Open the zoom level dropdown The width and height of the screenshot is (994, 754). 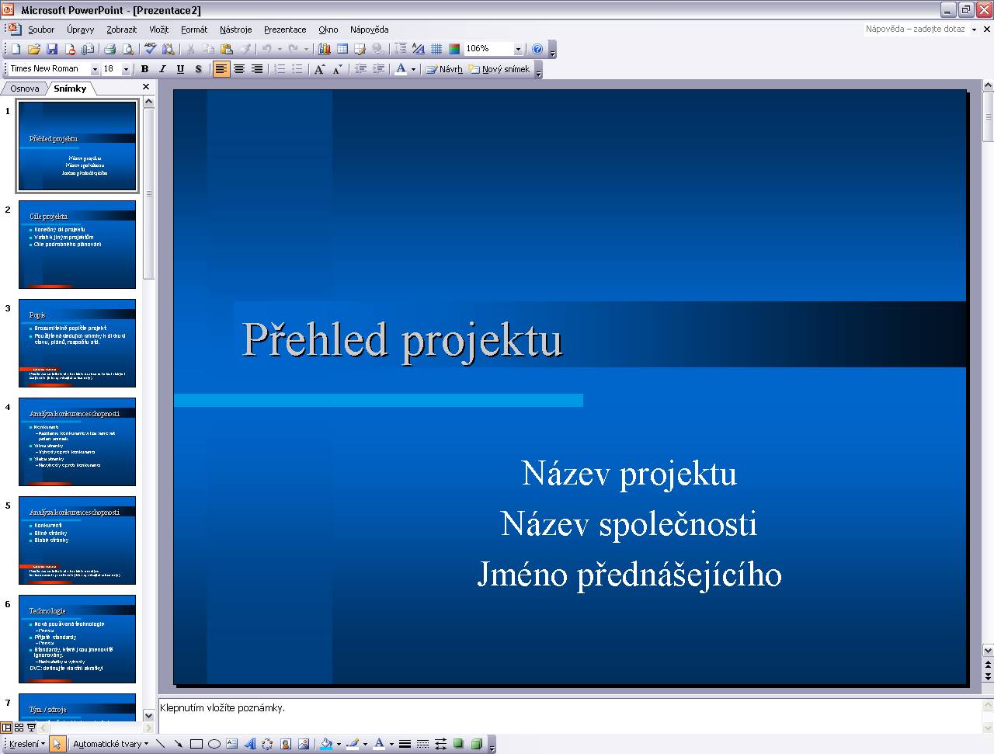tap(518, 48)
